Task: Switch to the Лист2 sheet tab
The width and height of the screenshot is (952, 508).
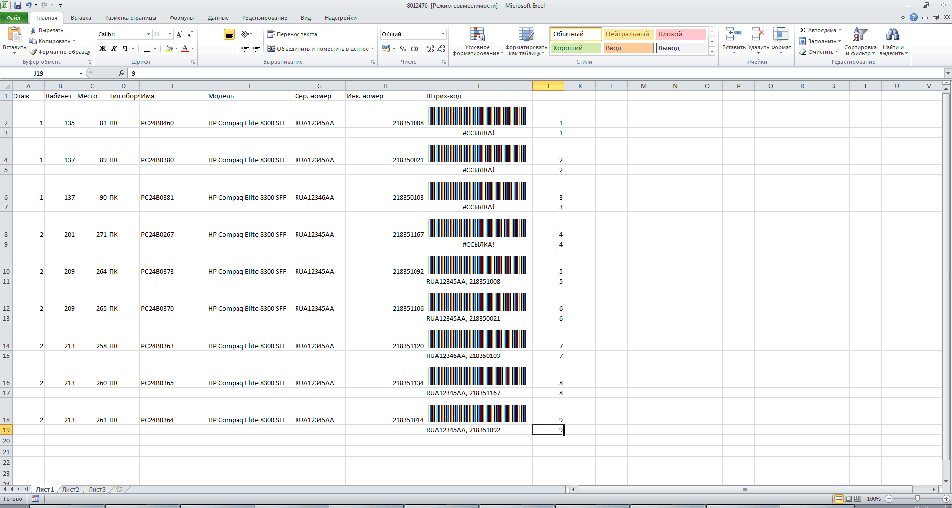Action: tap(70, 489)
